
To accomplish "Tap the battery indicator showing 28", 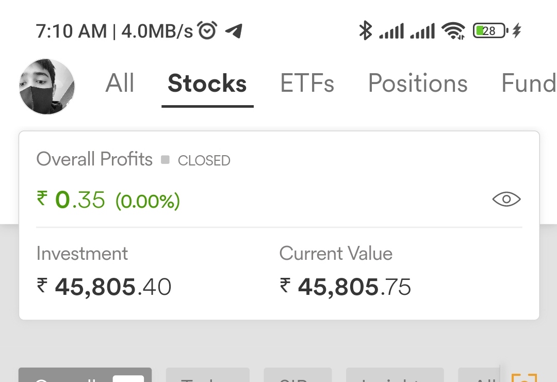I will coord(490,31).
